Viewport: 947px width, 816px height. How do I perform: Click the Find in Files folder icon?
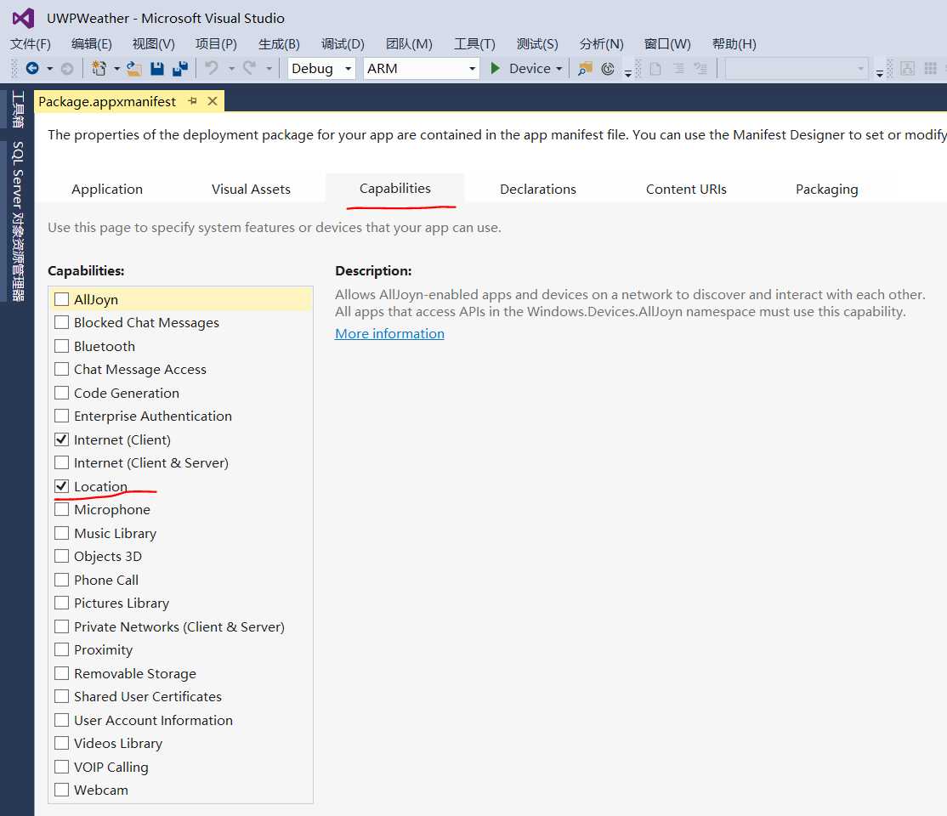point(585,69)
